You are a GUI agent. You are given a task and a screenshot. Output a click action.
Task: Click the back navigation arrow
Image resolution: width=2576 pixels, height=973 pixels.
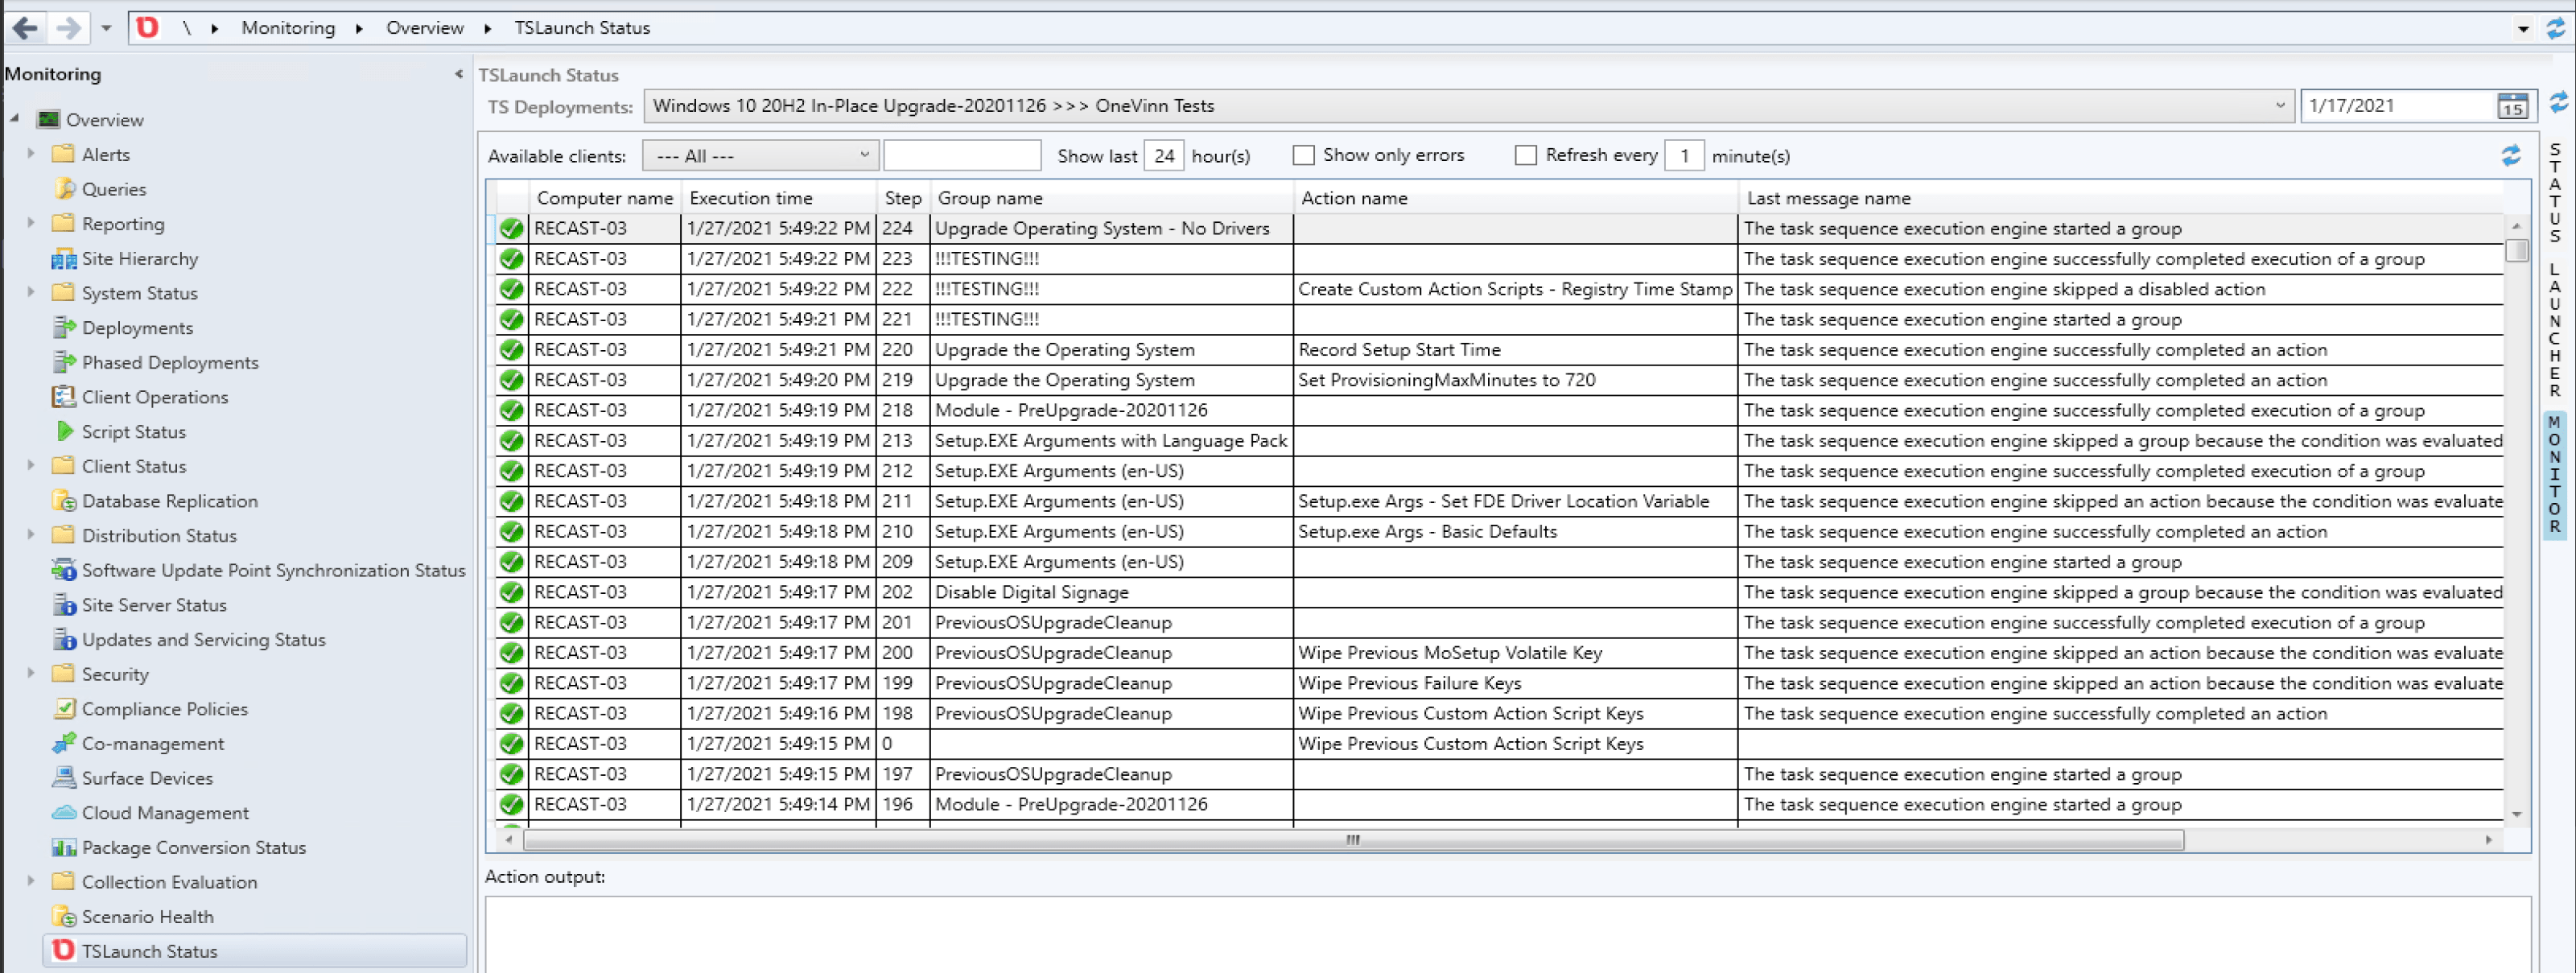pyautogui.click(x=25, y=28)
